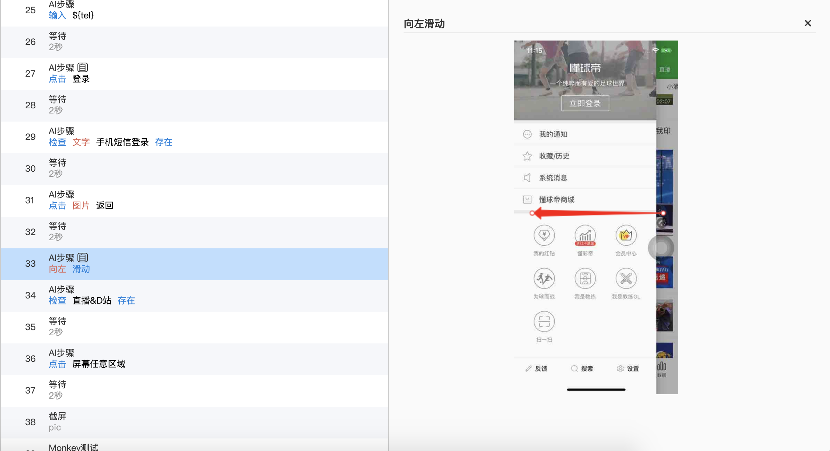Click note icon on step 33
The width and height of the screenshot is (830, 451).
pos(83,258)
